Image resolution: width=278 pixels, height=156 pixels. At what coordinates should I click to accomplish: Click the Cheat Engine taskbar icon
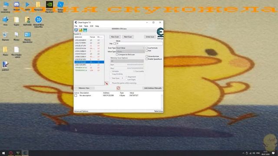(x=25, y=153)
